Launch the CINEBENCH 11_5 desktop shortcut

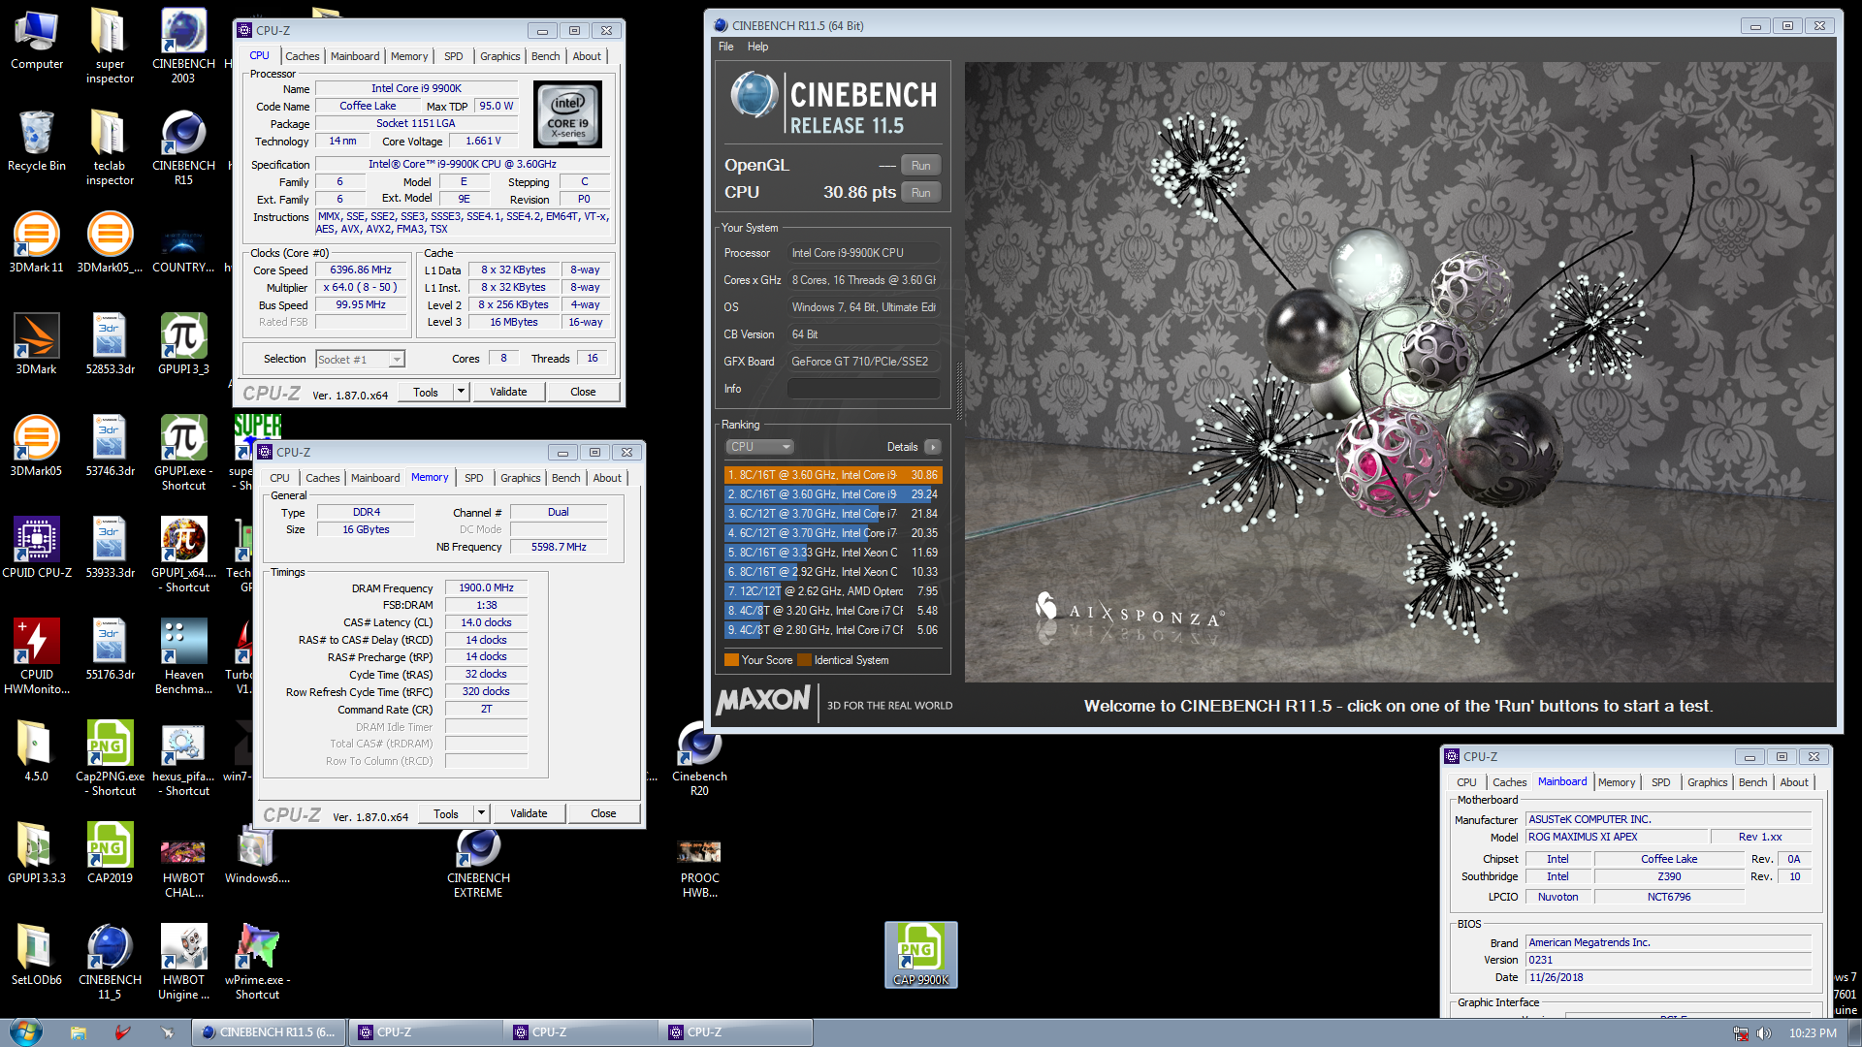[110, 962]
